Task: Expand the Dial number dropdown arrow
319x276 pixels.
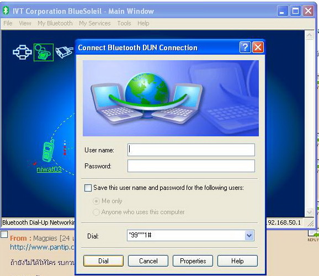Action: (249, 236)
